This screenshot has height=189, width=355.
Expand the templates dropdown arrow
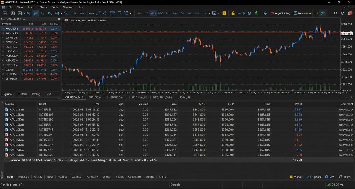click(x=219, y=13)
